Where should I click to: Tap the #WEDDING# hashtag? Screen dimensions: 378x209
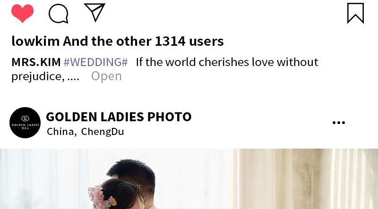[x=96, y=62]
